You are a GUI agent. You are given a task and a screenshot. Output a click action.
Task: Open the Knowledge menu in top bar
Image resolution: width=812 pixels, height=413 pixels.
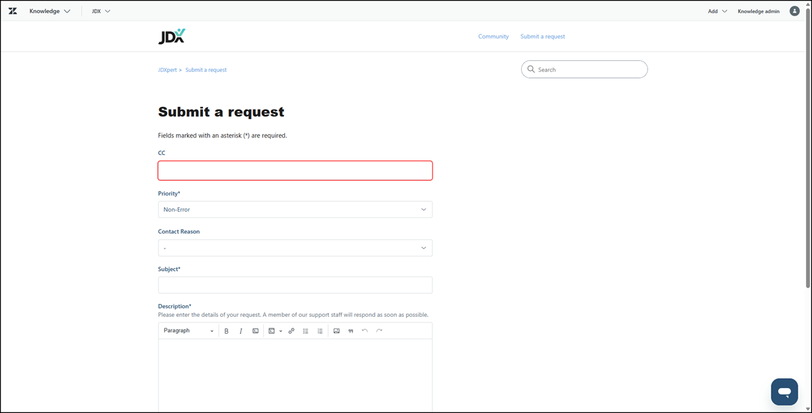point(49,11)
